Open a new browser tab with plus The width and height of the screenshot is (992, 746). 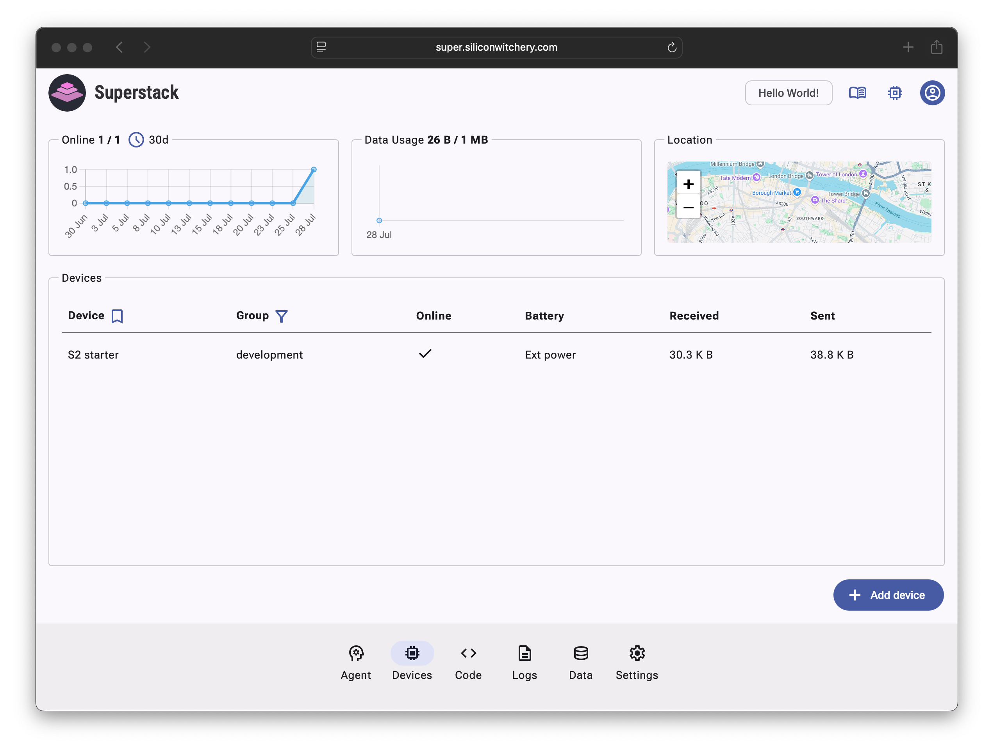(908, 47)
